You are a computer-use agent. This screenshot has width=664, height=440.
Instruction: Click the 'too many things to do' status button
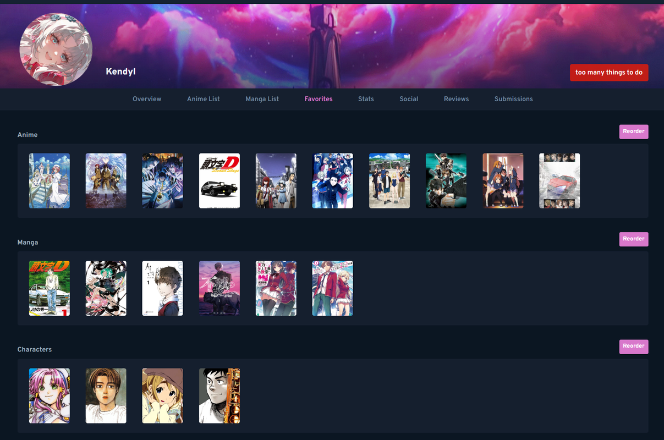pyautogui.click(x=609, y=73)
